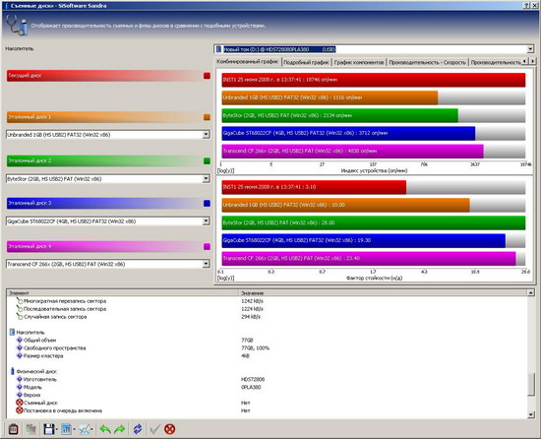The image size is (541, 439).
Task: Select the Комбинированный график tab
Action: (x=248, y=61)
